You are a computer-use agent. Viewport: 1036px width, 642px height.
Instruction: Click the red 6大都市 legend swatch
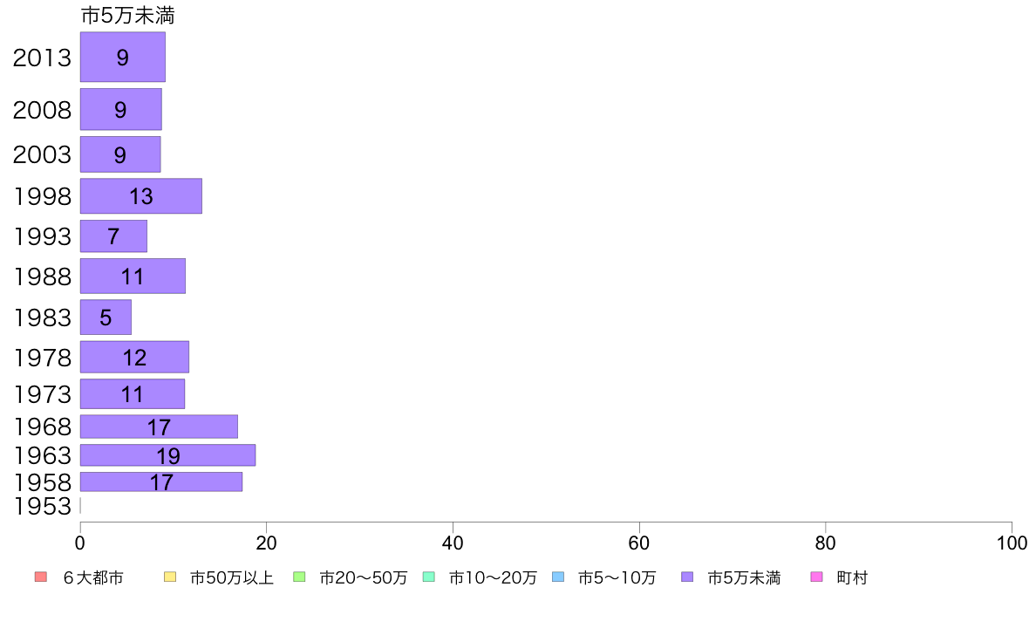click(41, 577)
